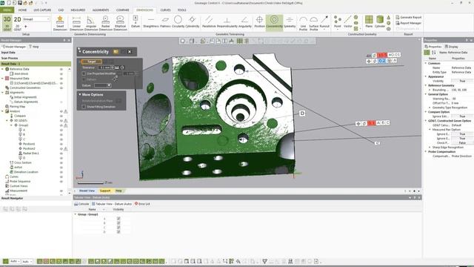This screenshot has height=267, width=474.
Task: Toggle visibility checkbox for datum A row
Action: point(118,218)
